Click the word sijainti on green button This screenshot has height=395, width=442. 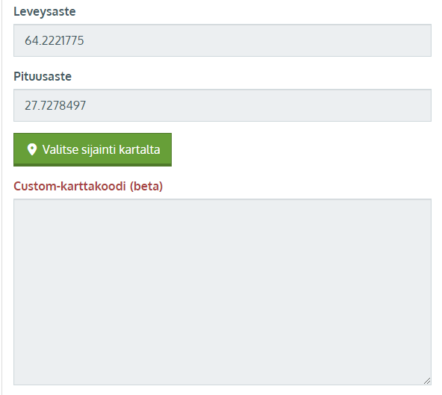[x=99, y=150]
